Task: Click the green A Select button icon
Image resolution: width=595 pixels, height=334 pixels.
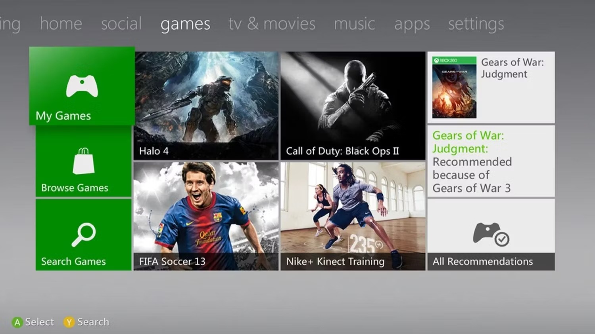Action: 17,322
